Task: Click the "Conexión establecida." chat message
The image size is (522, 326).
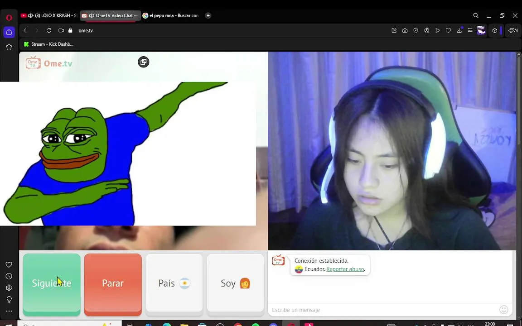Action: coord(321,261)
